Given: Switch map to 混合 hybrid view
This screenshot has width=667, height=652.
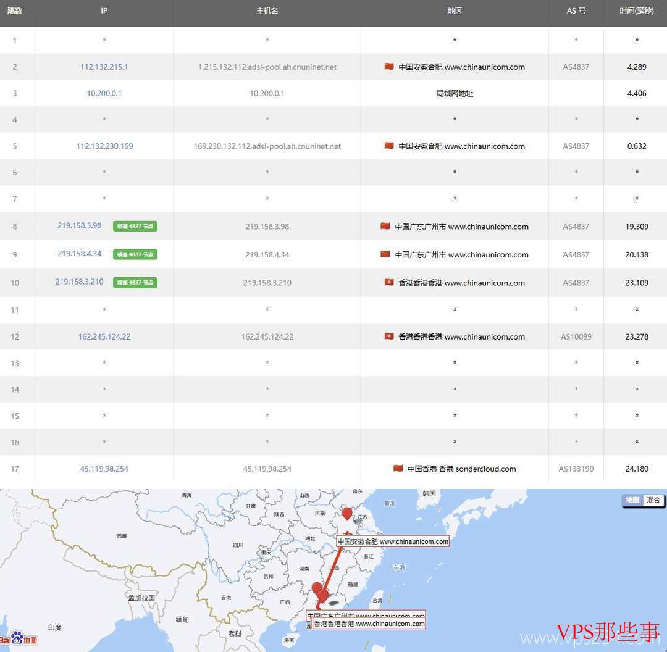Looking at the screenshot, I should point(653,500).
